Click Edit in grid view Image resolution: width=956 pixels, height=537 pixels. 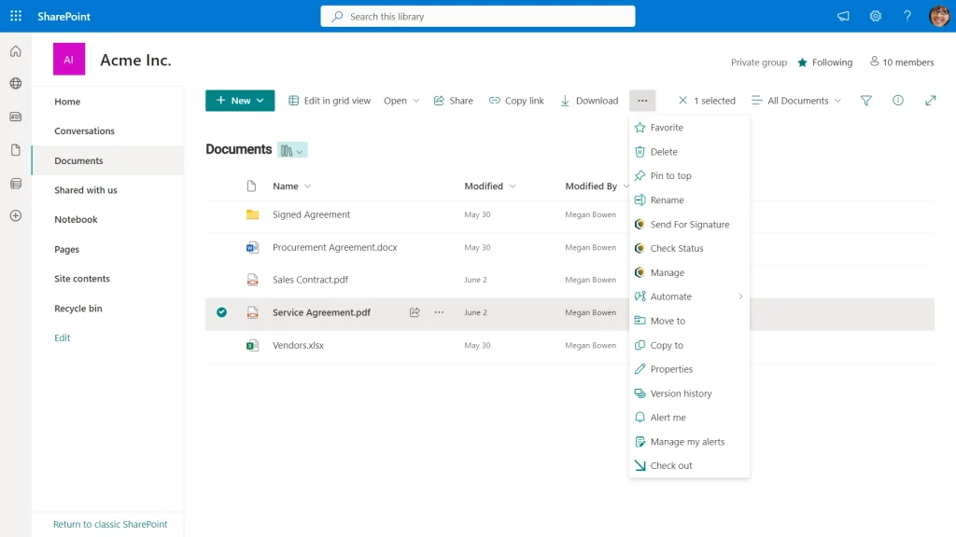330,101
